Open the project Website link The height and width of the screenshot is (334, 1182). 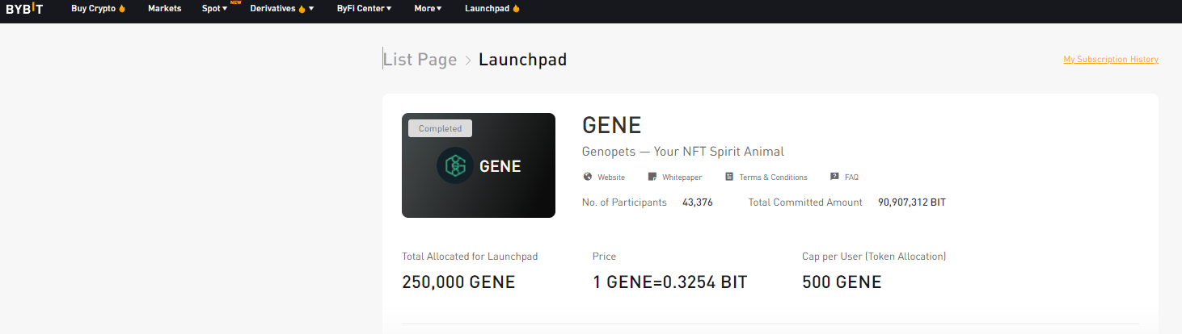(x=610, y=177)
